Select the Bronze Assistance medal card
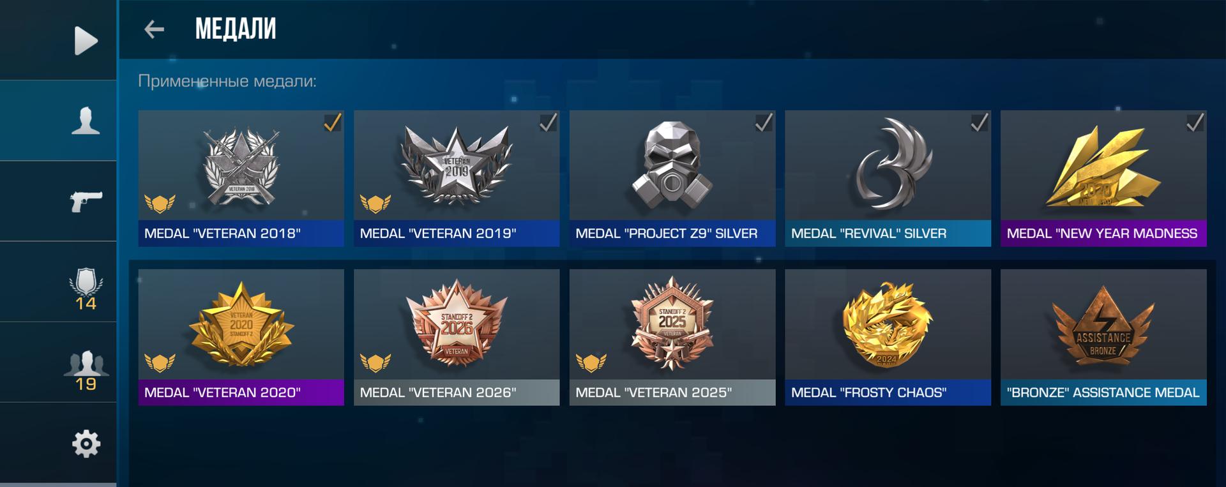The width and height of the screenshot is (1226, 487). (x=1103, y=337)
